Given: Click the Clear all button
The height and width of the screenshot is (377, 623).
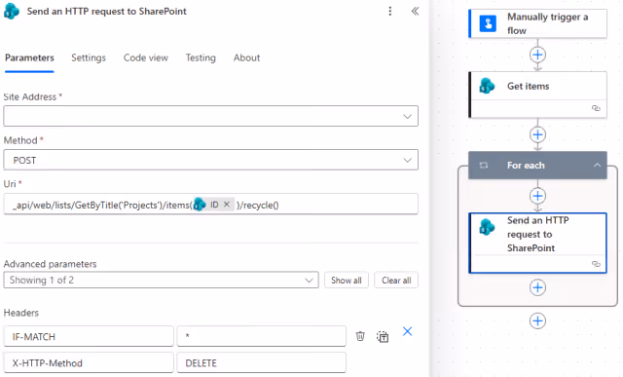Looking at the screenshot, I should [396, 280].
